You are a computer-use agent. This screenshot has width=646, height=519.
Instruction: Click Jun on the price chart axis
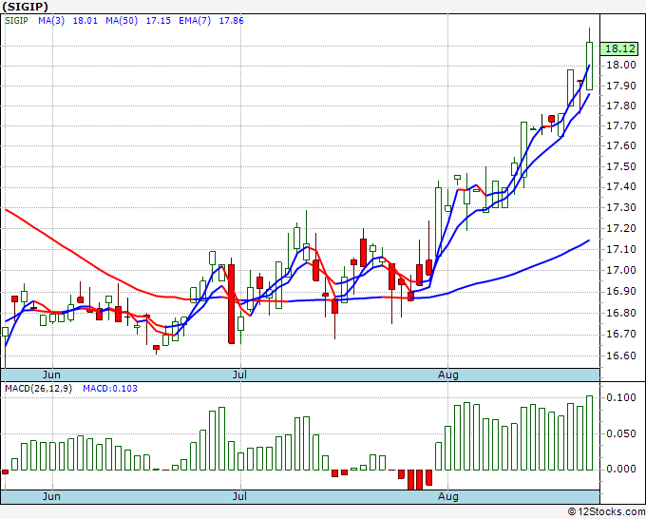[51, 375]
